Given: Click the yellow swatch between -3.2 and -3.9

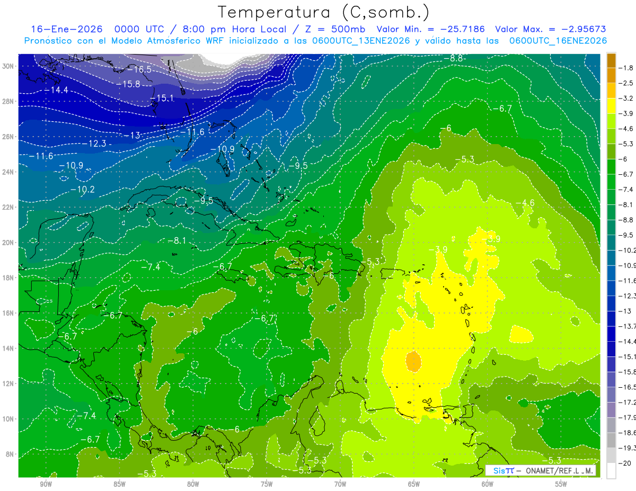Looking at the screenshot, I should (611, 106).
